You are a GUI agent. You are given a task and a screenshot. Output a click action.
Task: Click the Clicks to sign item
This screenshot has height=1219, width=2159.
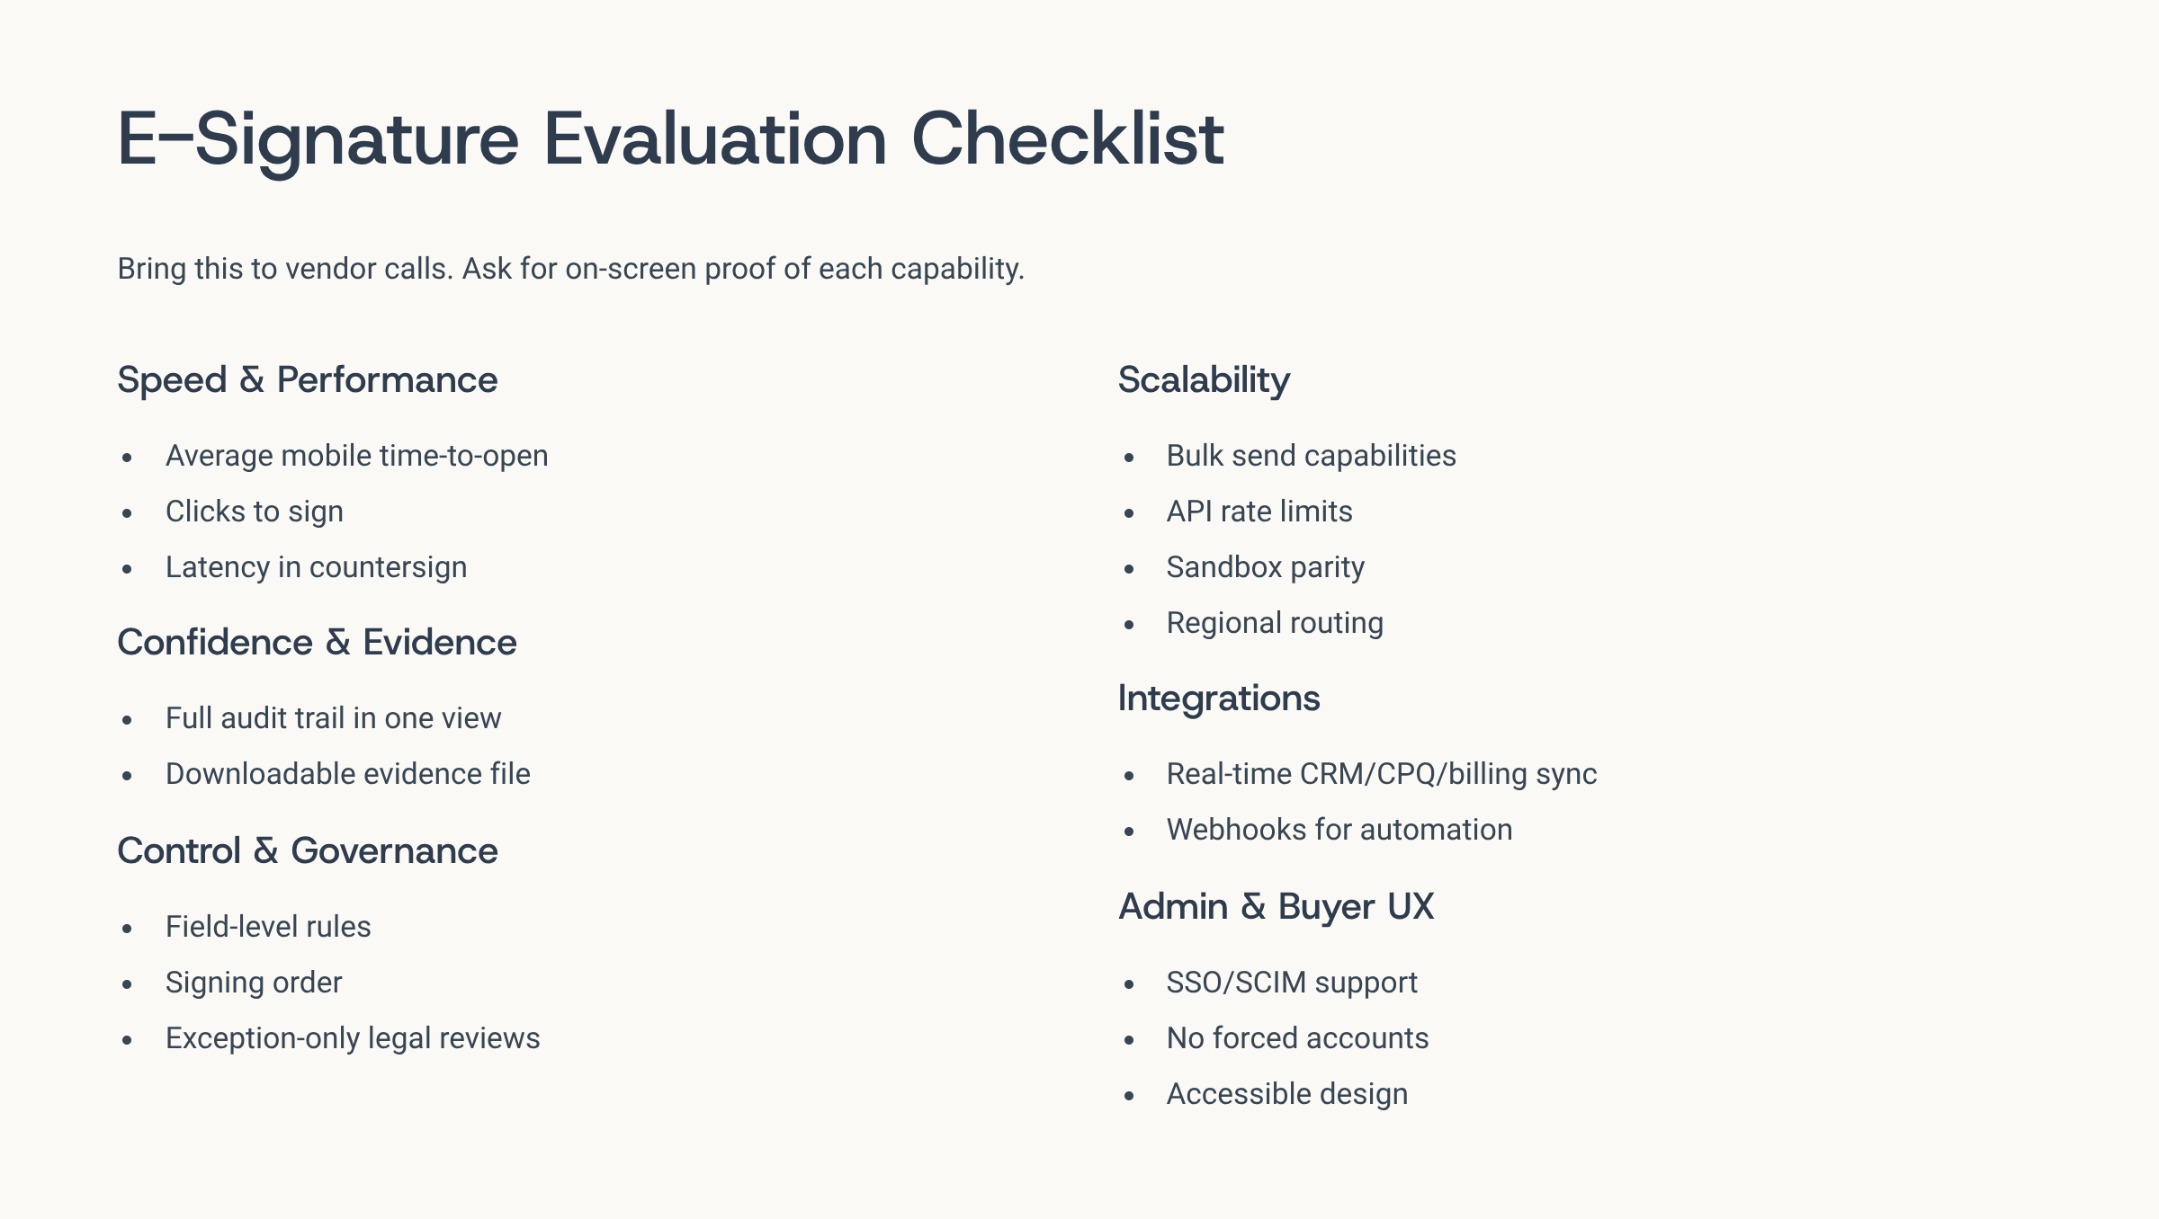254,512
